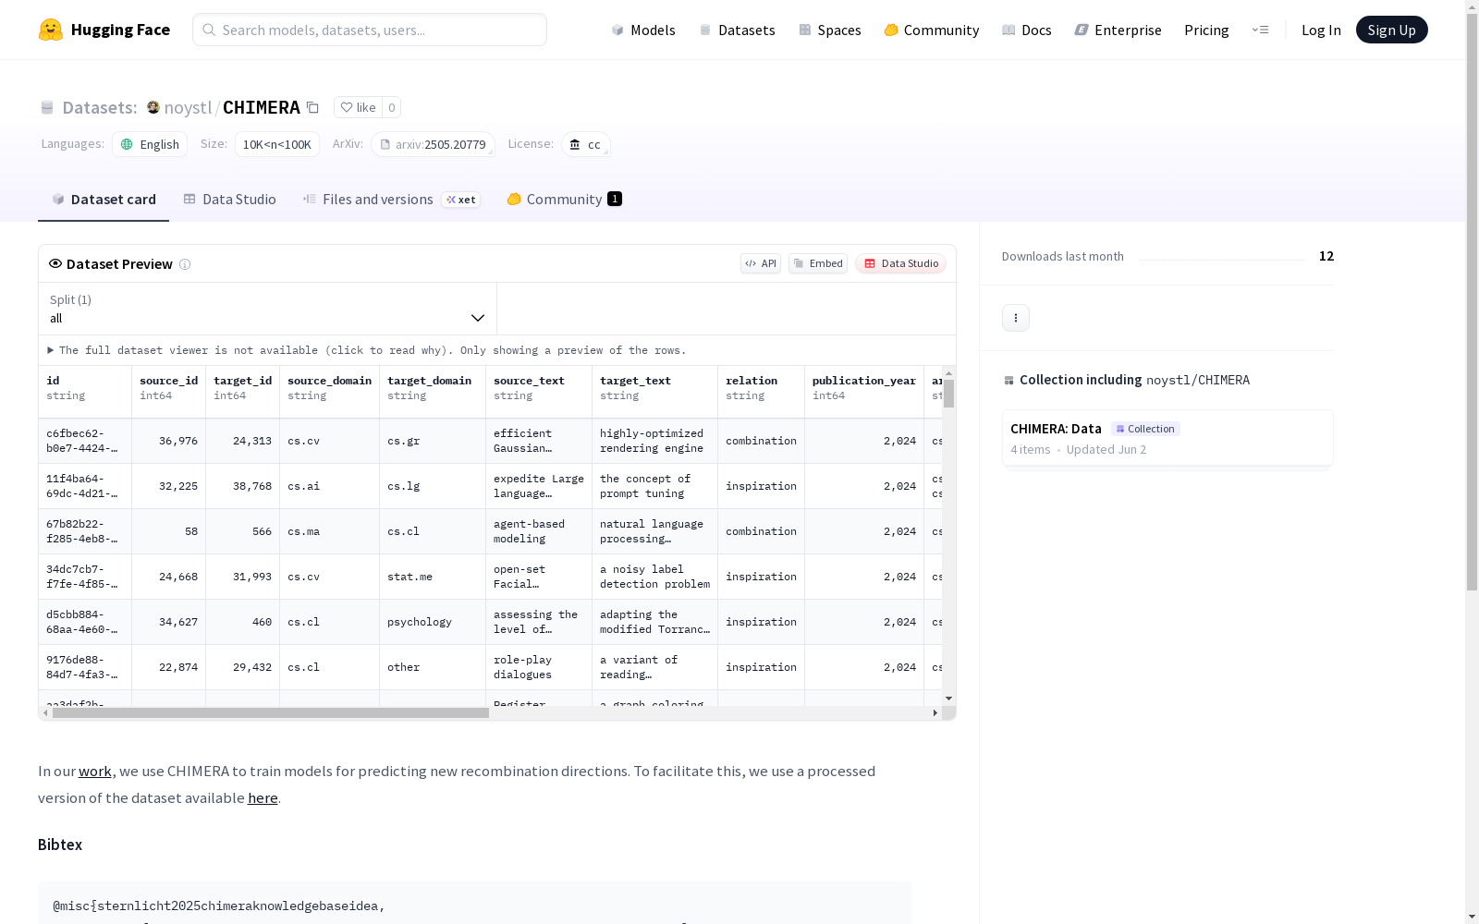1479x924 pixels.
Task: Click Dataset Preview info icon
Action: (x=185, y=264)
